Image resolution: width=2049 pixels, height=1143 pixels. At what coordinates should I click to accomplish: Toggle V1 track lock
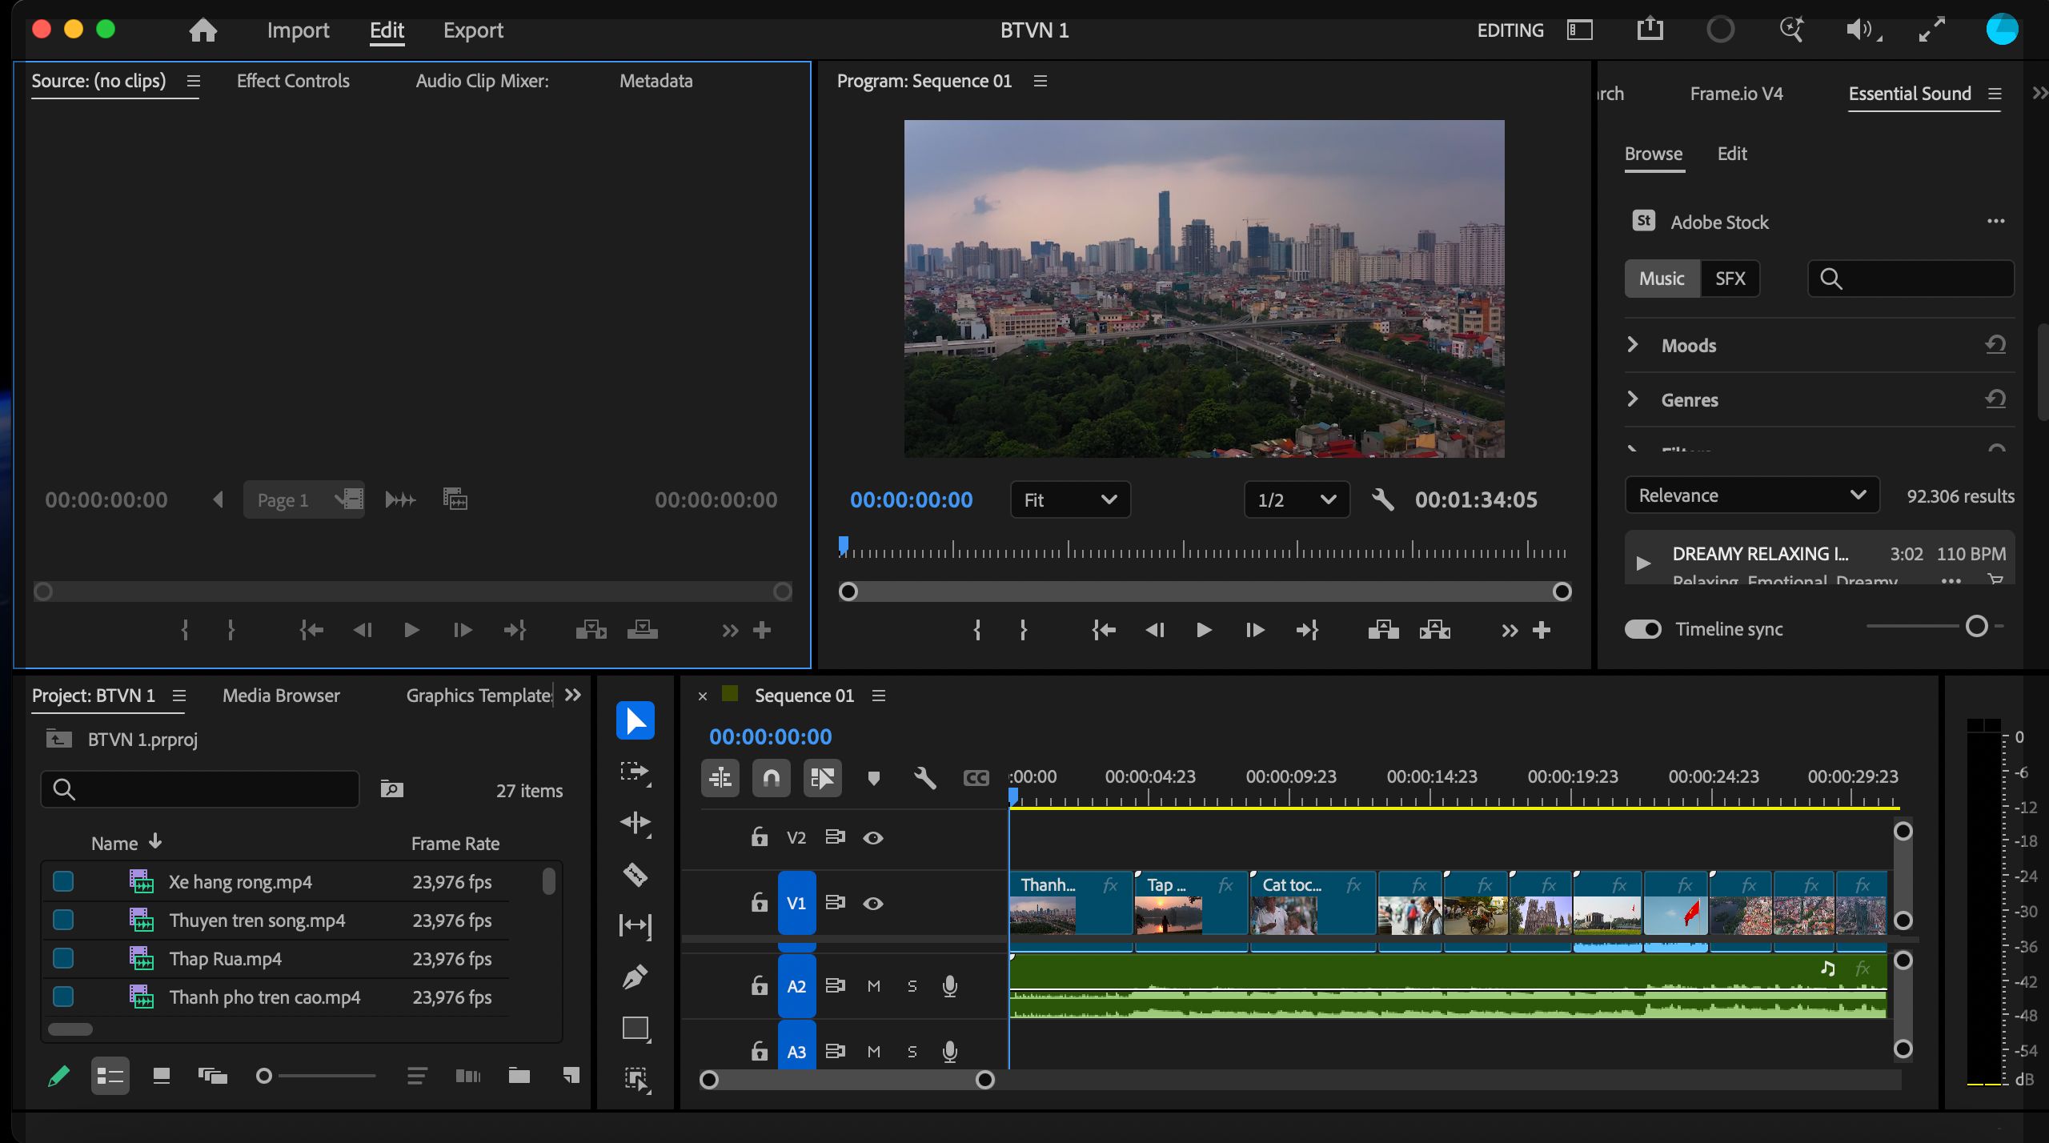759,902
